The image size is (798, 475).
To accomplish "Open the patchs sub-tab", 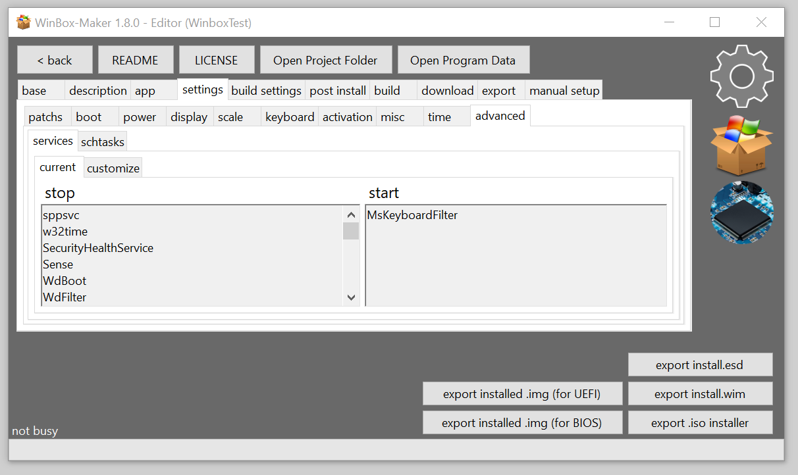I will (47, 116).
